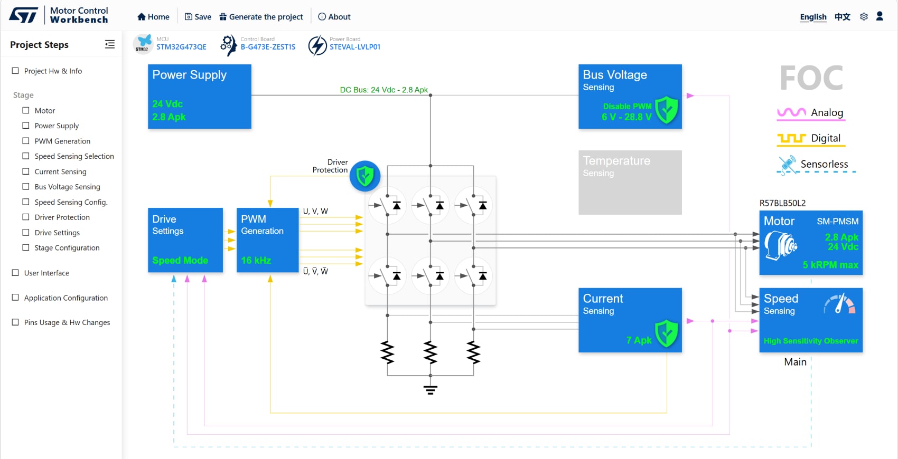Viewport: 898px width, 459px height.
Task: Click the Main label under Speed Sensing
Action: 795,362
